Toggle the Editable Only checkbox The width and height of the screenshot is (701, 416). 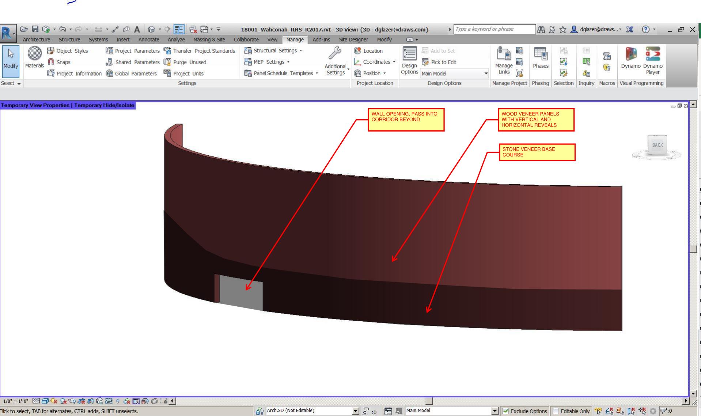(556, 411)
